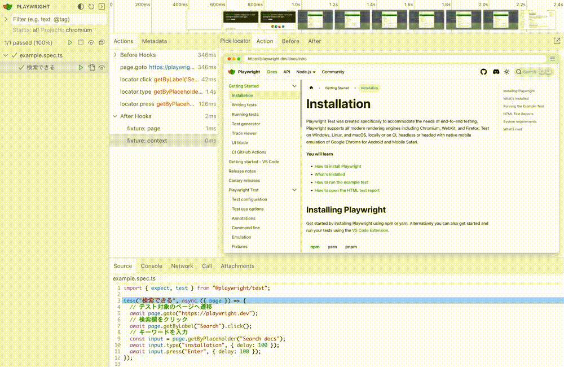
Task: Click HTML Test Reports in table of contents
Action: (518, 114)
